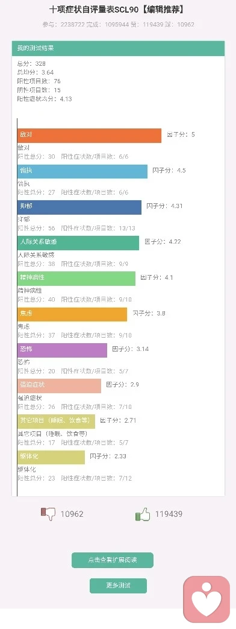Select the orange-yellow 焦虑 bar
The image size is (236, 629).
72,314
